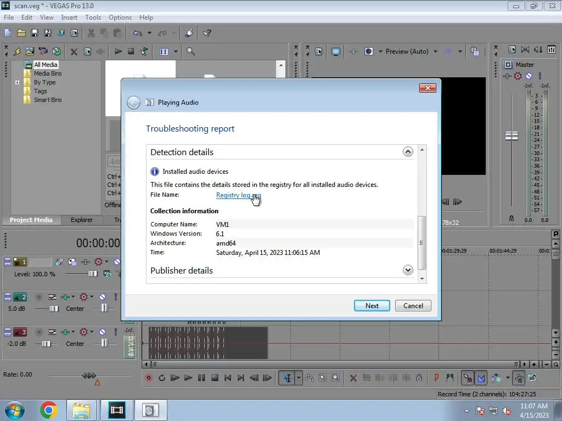Click Extract Audio from CD icon
The height and width of the screenshot is (421, 562).
tap(57, 52)
